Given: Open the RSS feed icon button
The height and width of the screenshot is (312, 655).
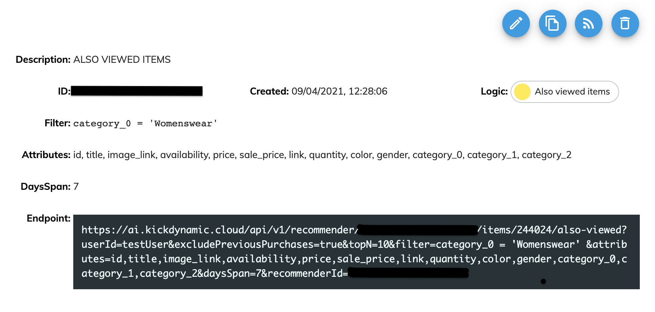Looking at the screenshot, I should pos(589,23).
